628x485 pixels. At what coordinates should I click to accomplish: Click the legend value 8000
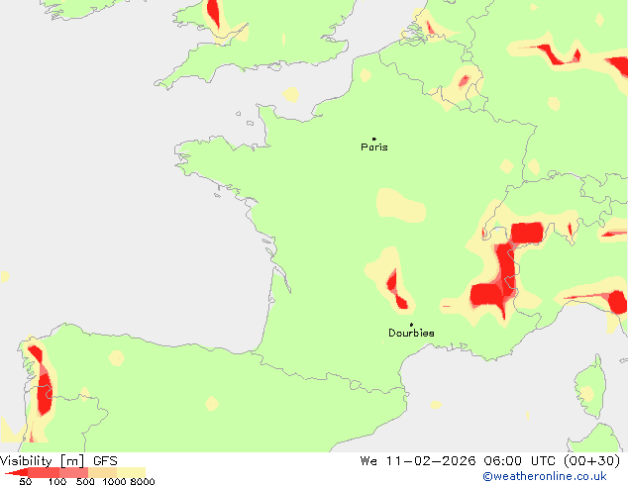point(143,481)
